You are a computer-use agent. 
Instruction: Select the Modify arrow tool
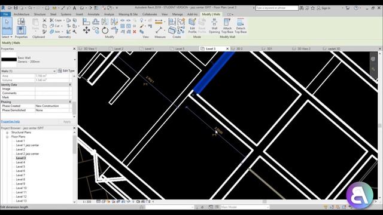7,26
